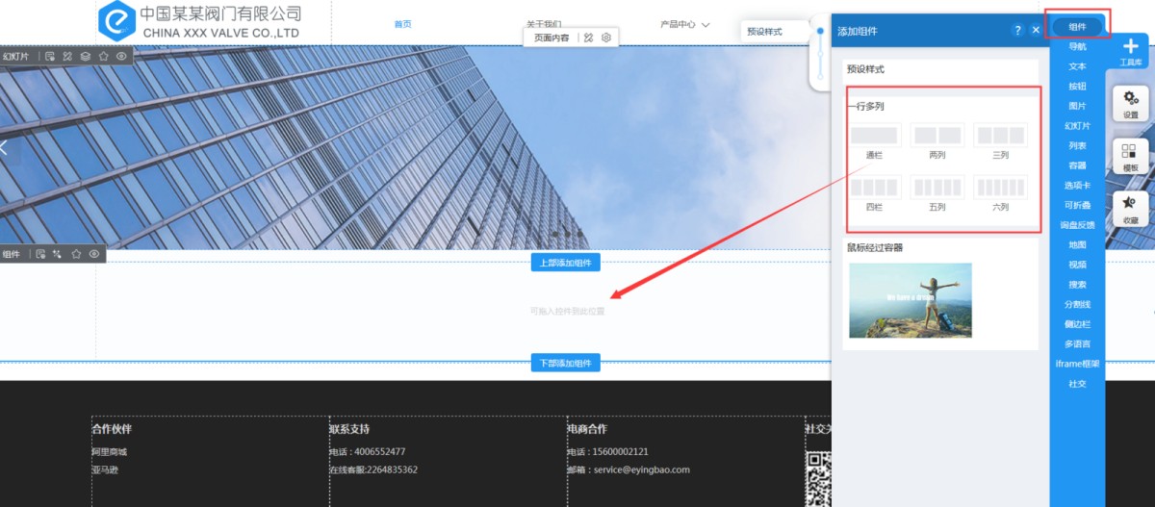
Task: Click the 阿里商城 partner link in footer
Action: coord(110,451)
